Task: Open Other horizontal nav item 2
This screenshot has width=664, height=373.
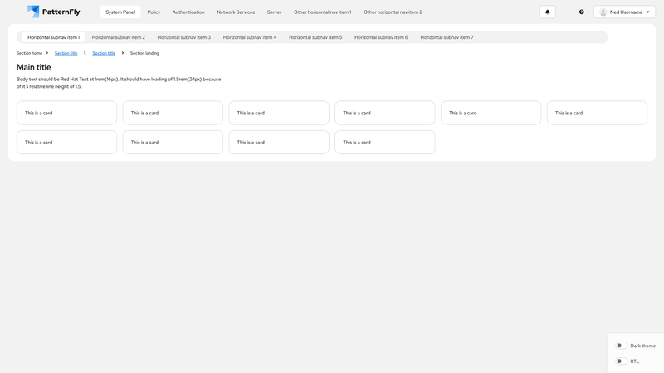Action: click(x=393, y=12)
